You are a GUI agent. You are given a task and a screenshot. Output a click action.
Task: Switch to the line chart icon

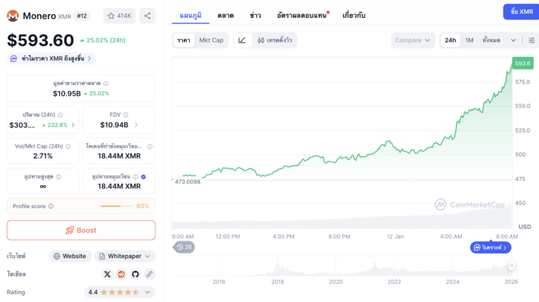(242, 41)
